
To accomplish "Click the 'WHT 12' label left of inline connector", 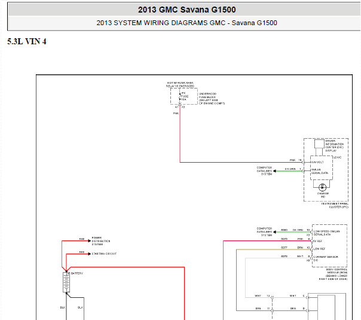I will 262,296.
